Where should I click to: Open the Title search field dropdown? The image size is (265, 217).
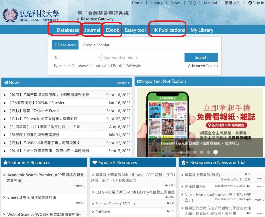tap(77, 58)
